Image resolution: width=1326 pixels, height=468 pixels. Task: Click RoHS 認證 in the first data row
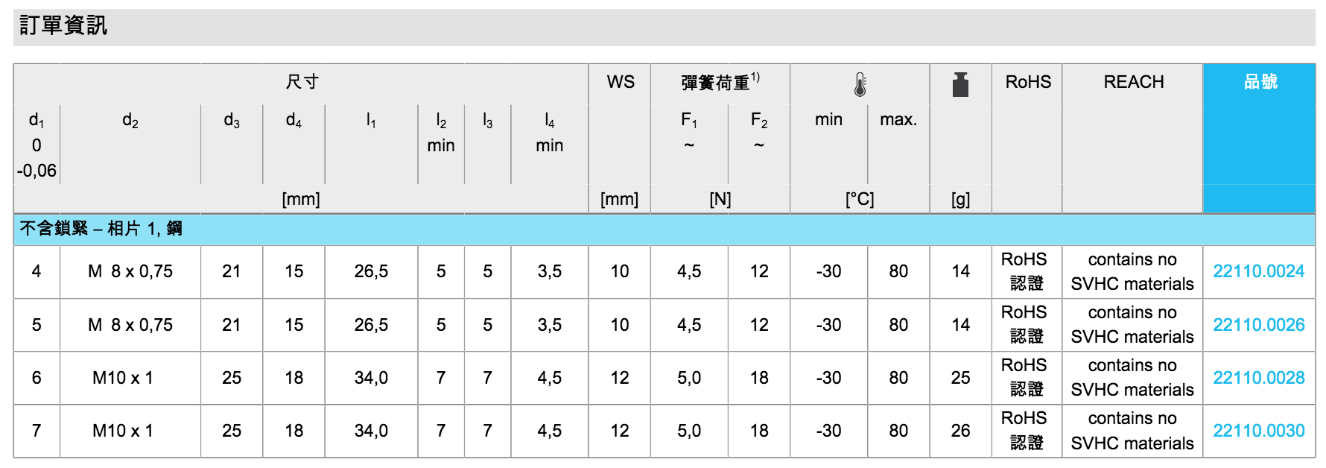pos(1026,271)
